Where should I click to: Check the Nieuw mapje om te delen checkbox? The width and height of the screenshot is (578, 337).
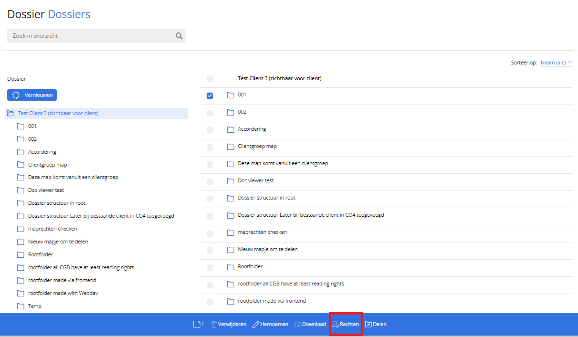click(x=210, y=251)
